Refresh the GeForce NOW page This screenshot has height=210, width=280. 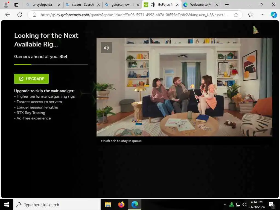tap(20, 15)
